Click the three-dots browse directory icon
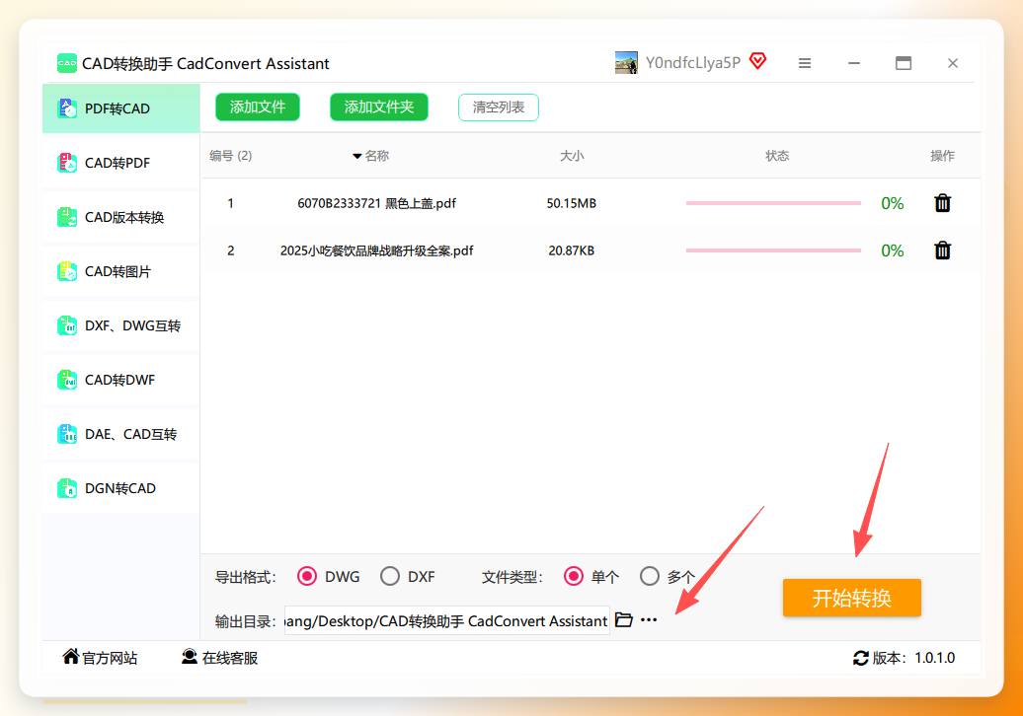This screenshot has width=1023, height=716. 649,619
